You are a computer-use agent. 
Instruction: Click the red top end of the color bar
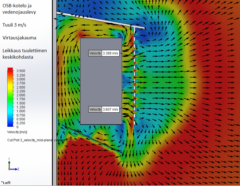[10, 69]
